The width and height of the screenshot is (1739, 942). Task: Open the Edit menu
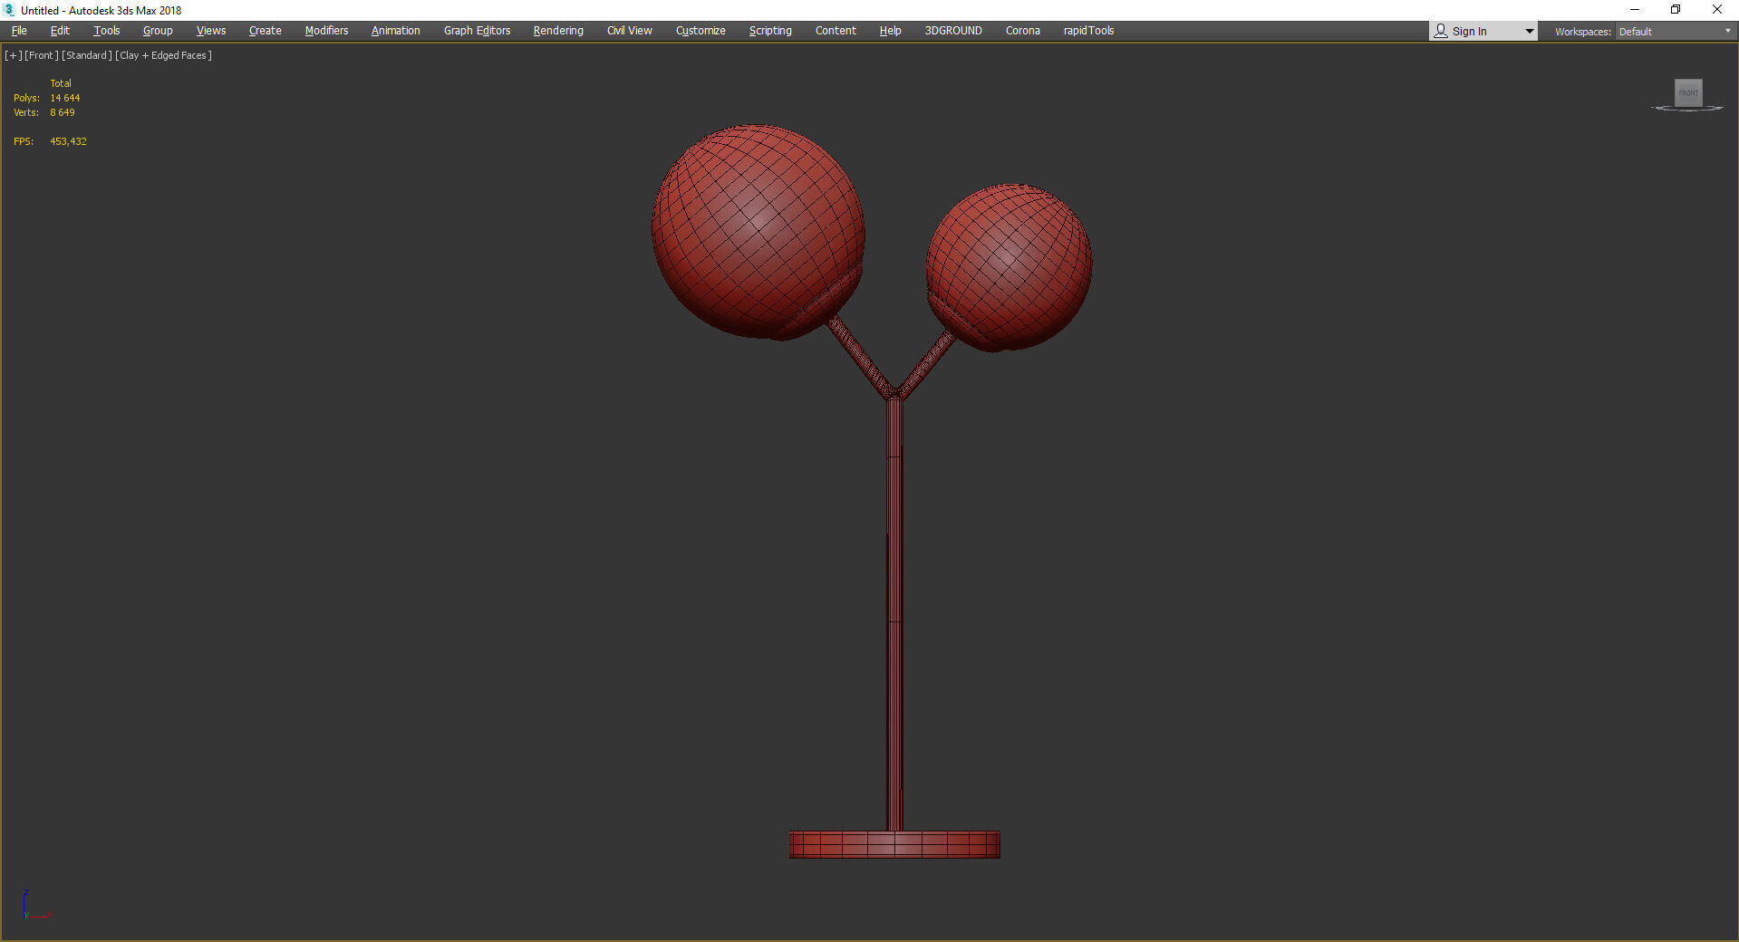(60, 31)
